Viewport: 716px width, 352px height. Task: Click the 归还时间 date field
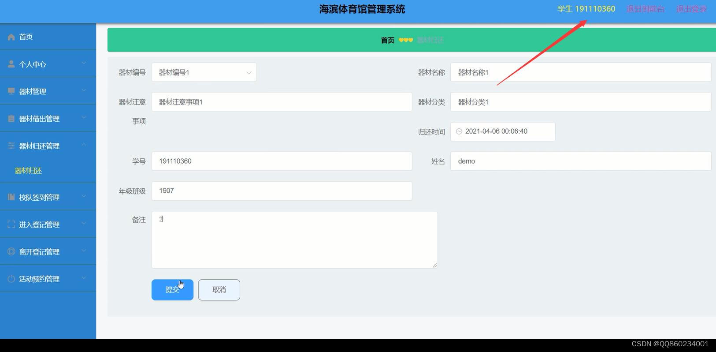(503, 131)
